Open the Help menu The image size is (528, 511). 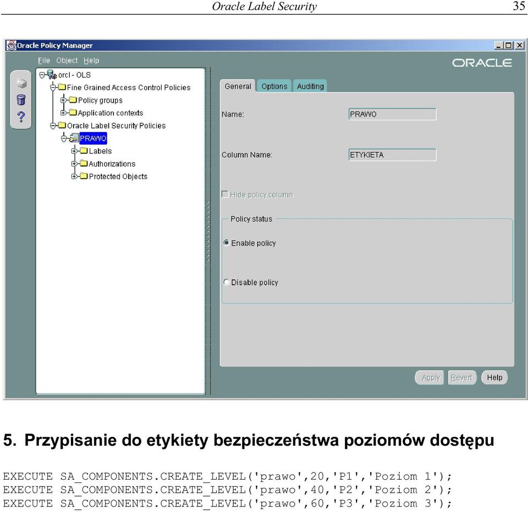(x=91, y=60)
